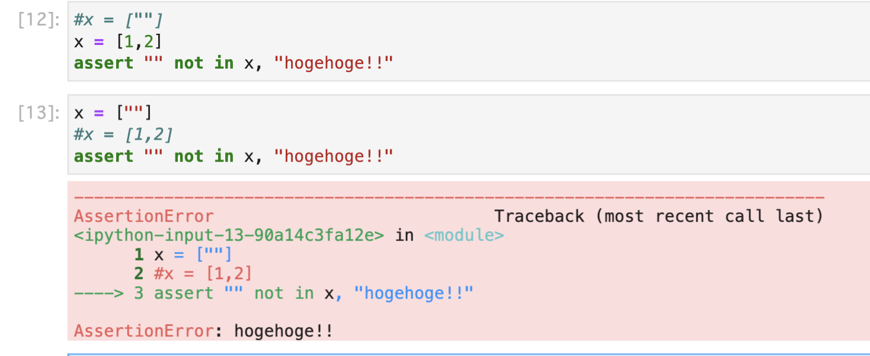Place cursor on 'x = [""]' in cell 13

(x=113, y=113)
